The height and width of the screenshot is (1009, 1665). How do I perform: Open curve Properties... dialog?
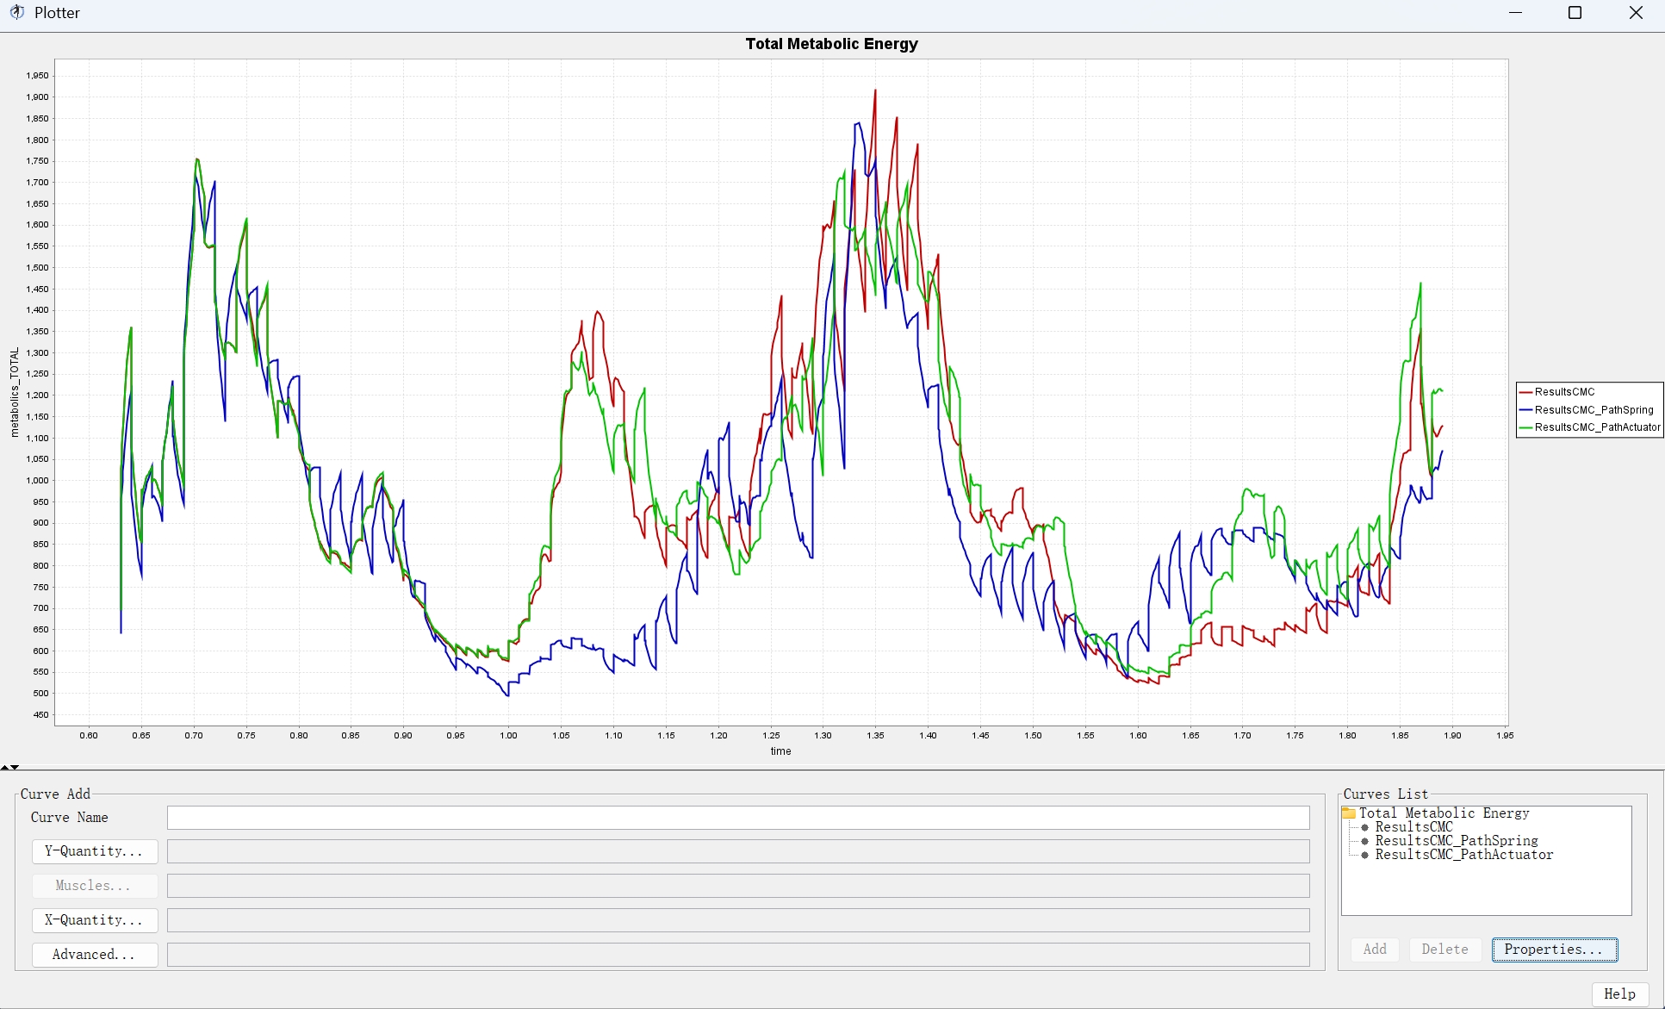[x=1555, y=950]
